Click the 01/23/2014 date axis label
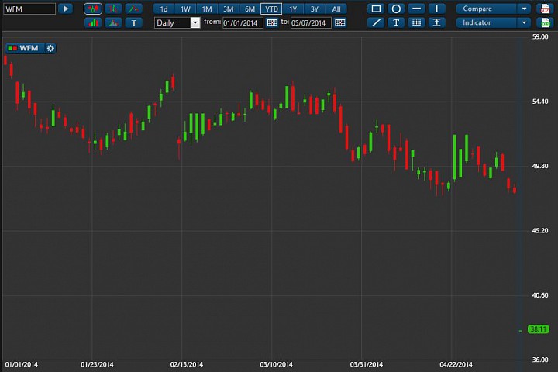The image size is (558, 372). [97, 364]
